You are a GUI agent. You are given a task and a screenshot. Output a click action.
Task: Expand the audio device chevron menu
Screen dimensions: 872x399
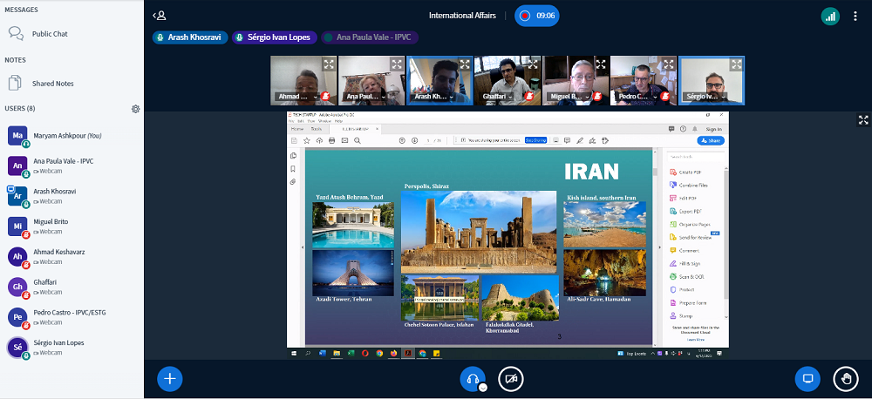(483, 387)
